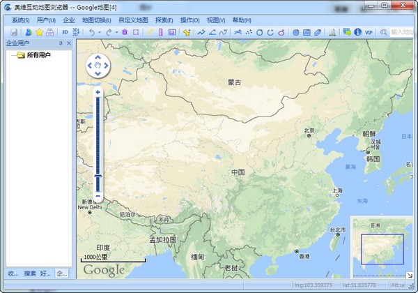
Task: Click the zoom out minus button
Action: 98,197
